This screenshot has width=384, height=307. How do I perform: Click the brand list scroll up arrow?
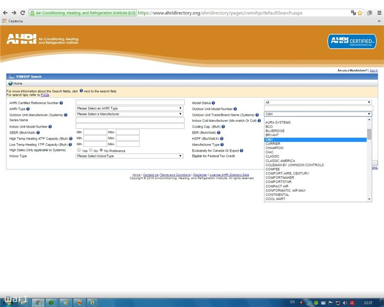(x=369, y=119)
